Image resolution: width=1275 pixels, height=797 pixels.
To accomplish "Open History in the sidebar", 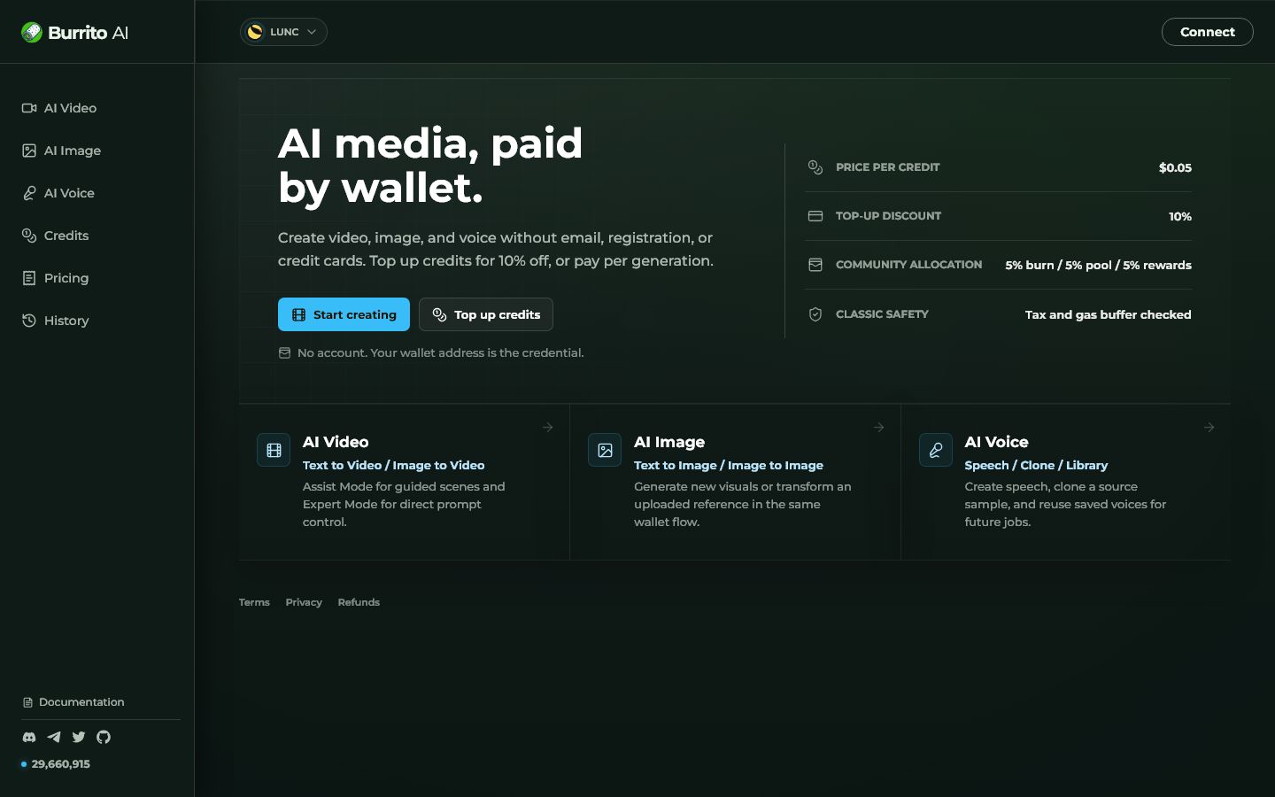I will [56, 321].
